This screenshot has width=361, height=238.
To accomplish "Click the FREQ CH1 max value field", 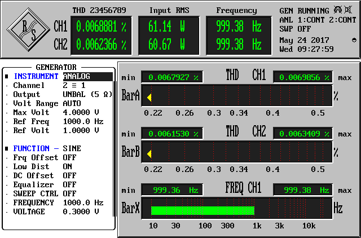I will (303, 190).
